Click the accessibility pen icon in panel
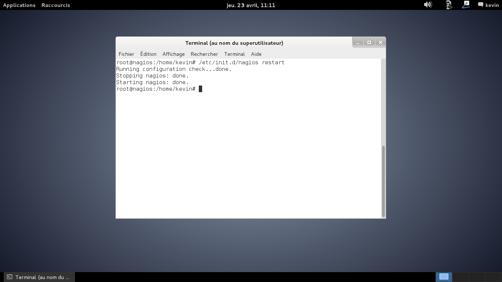This screenshot has width=502, height=282. click(466, 5)
